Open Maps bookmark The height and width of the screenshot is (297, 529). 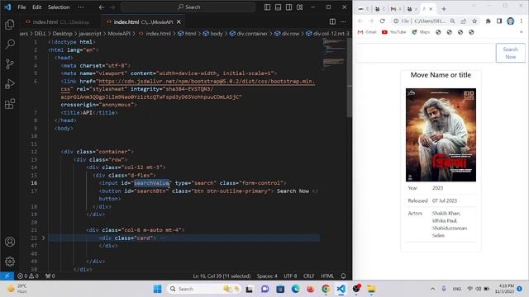[x=421, y=32]
